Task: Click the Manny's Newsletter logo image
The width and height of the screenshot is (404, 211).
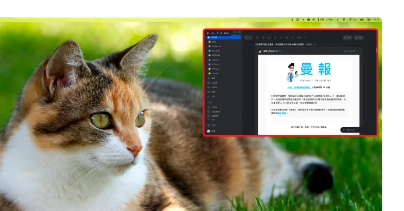Action: (308, 72)
